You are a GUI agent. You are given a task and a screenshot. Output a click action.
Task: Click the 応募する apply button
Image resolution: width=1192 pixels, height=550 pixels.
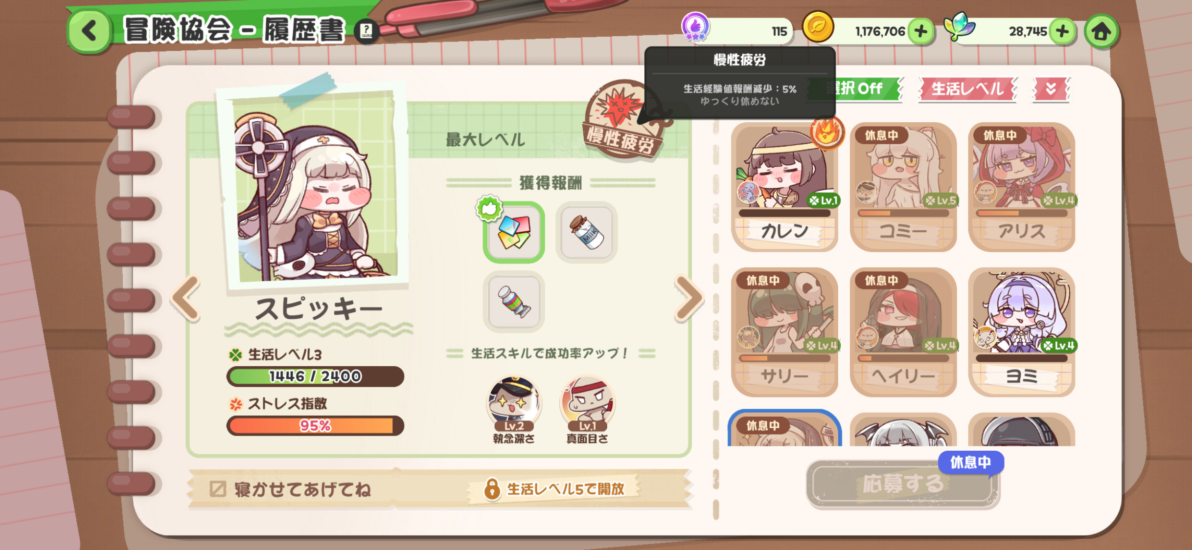902,484
